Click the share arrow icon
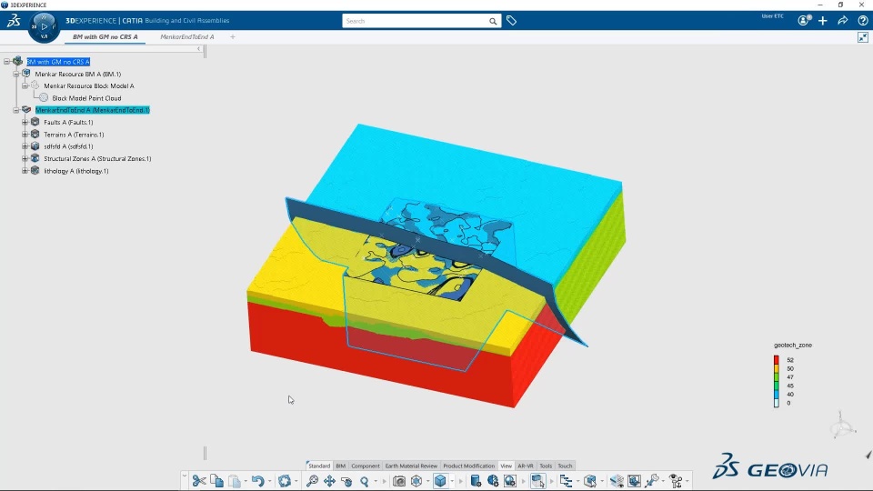Screen dimensions: 873x491 click(x=843, y=21)
